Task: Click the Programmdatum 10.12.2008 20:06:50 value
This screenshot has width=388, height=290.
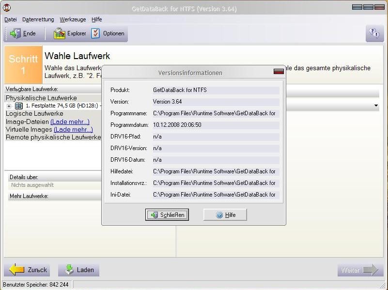Action: 216,125
